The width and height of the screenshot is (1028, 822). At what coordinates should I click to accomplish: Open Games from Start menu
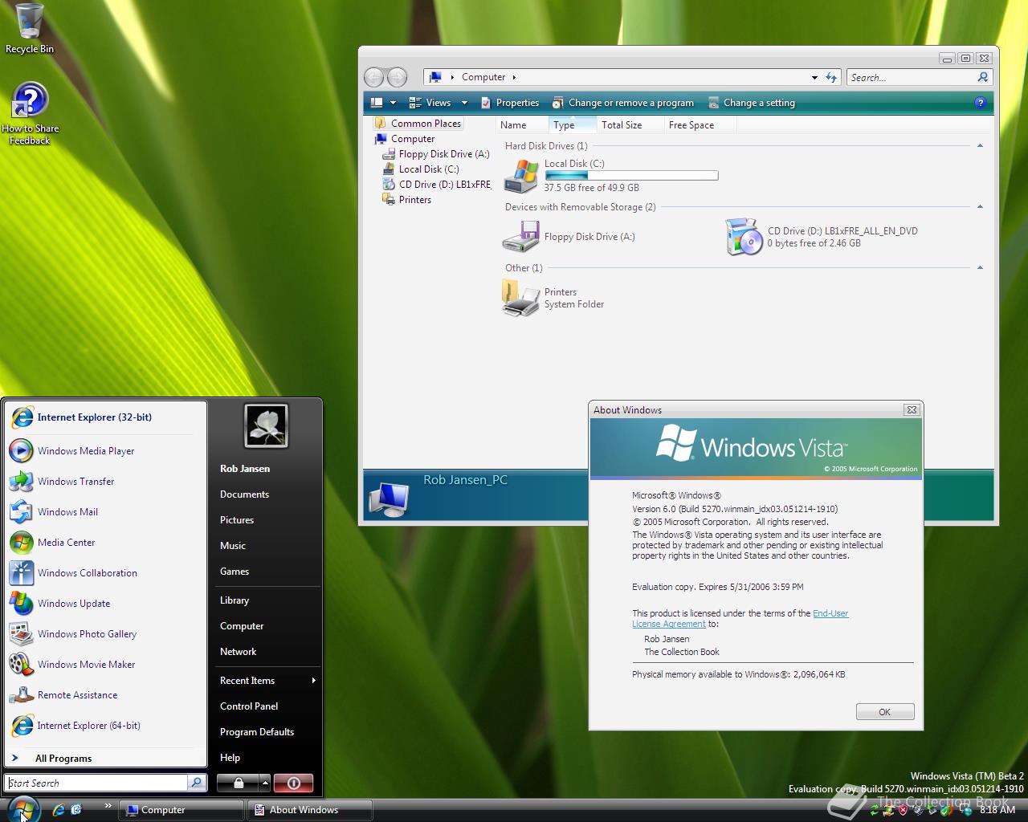(235, 572)
